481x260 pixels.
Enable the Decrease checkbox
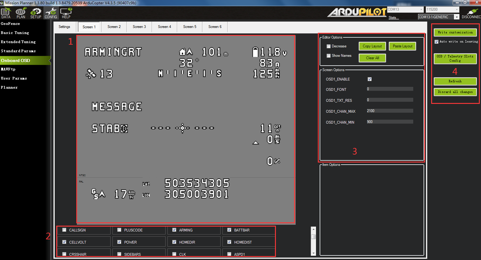point(328,46)
